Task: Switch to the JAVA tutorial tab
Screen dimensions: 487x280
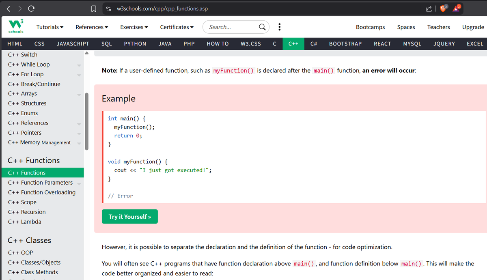Action: pos(165,43)
